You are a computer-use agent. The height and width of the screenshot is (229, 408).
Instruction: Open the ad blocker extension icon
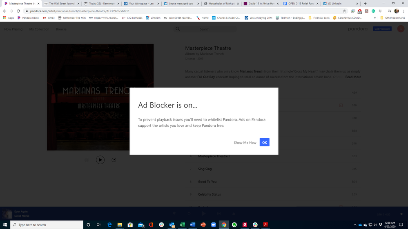pyautogui.click(x=359, y=11)
